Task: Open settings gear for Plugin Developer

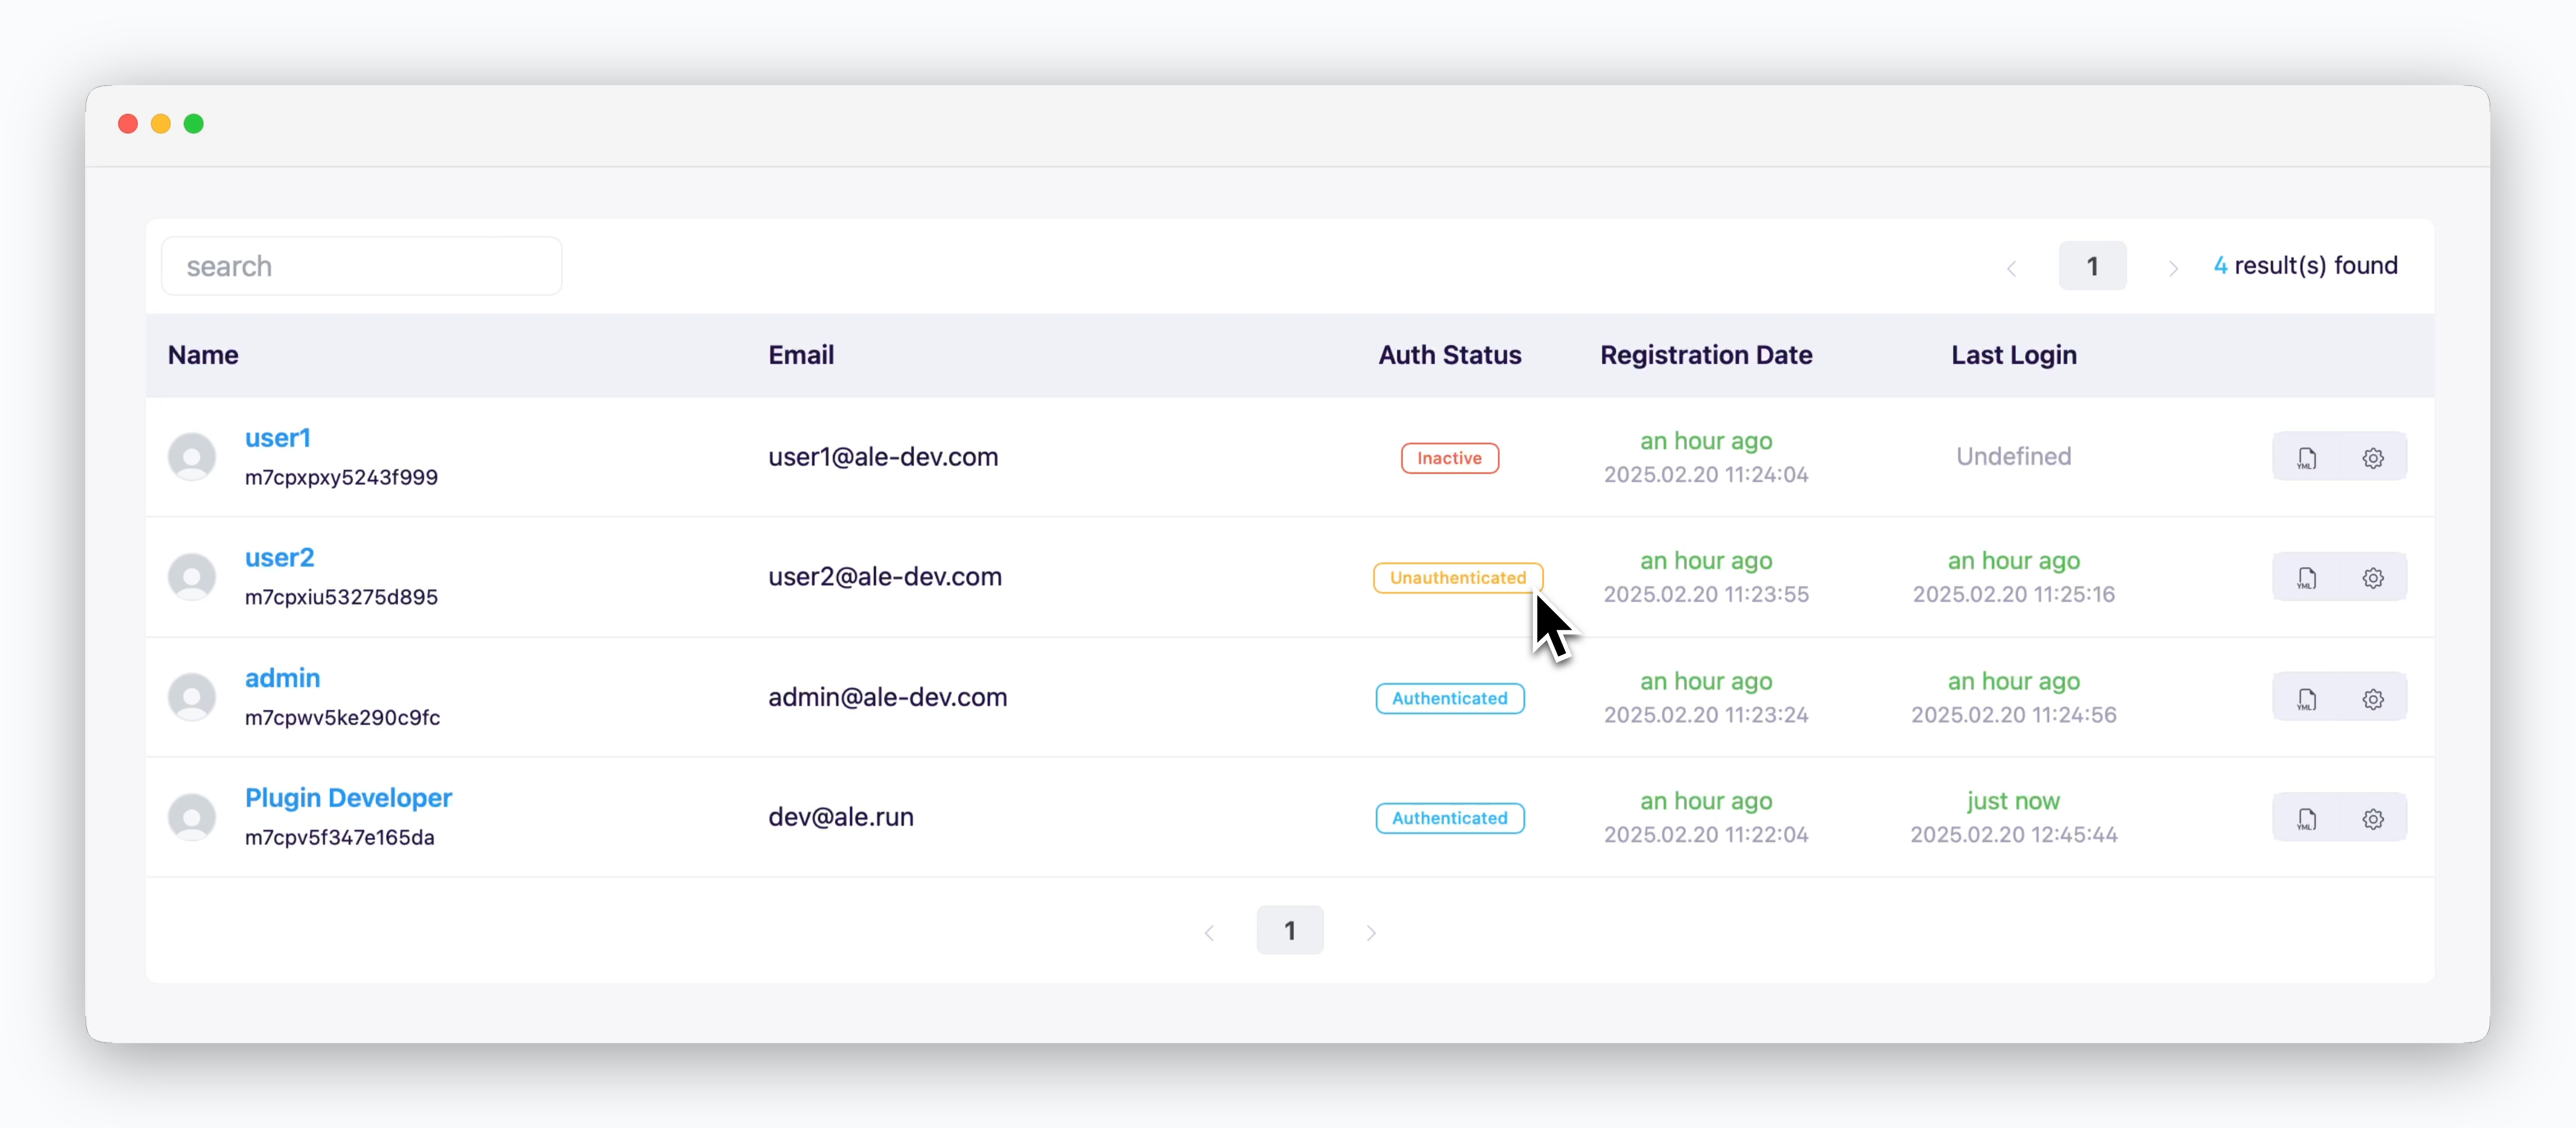Action: (x=2373, y=818)
